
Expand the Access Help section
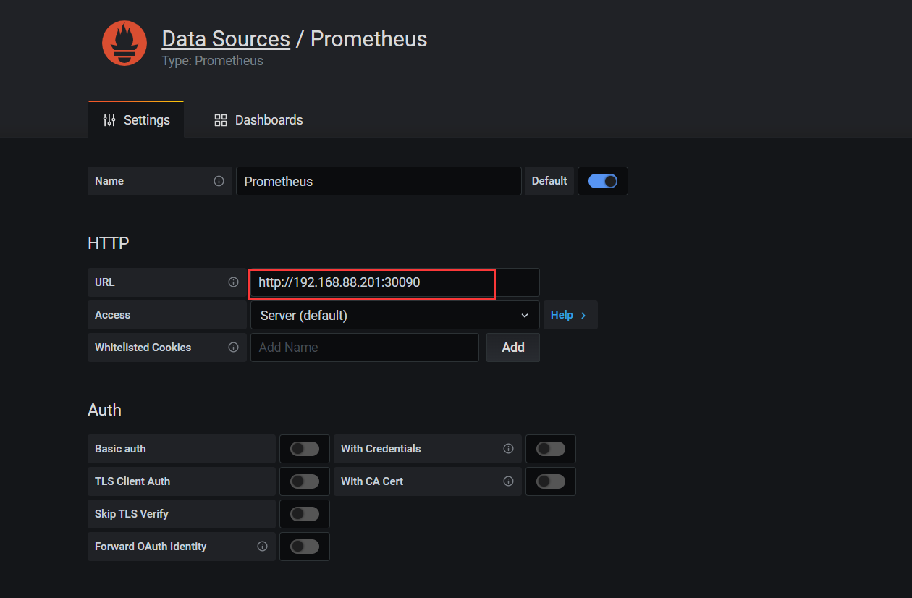[570, 315]
